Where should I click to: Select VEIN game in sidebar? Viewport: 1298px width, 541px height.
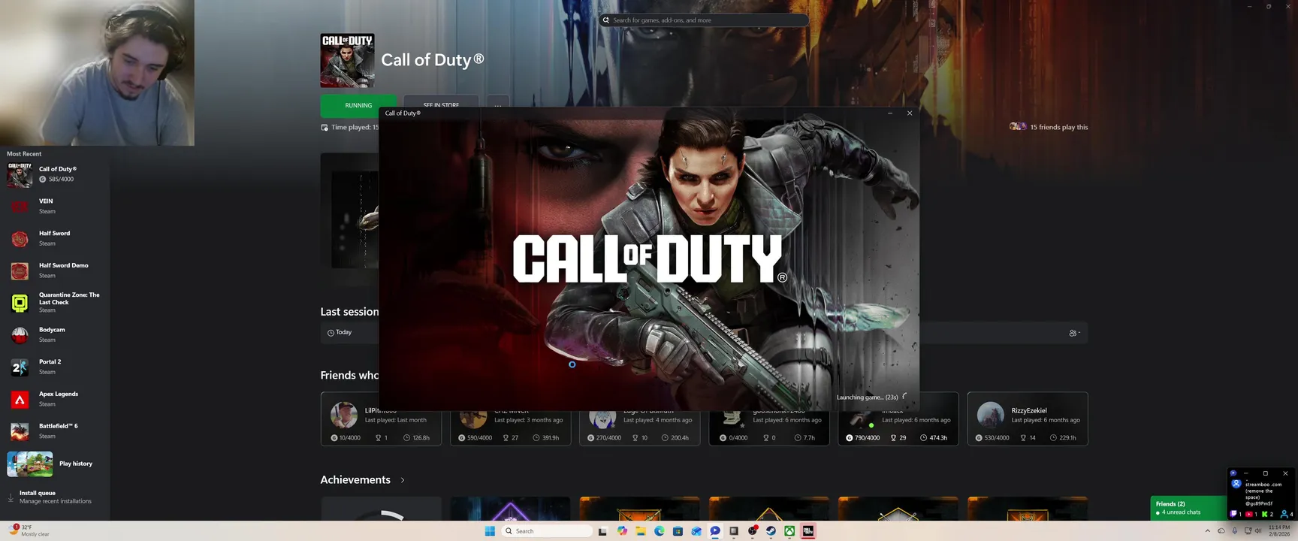tap(55, 206)
